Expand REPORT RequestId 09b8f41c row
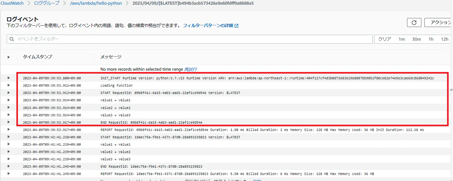453x181 pixels. tap(9, 130)
